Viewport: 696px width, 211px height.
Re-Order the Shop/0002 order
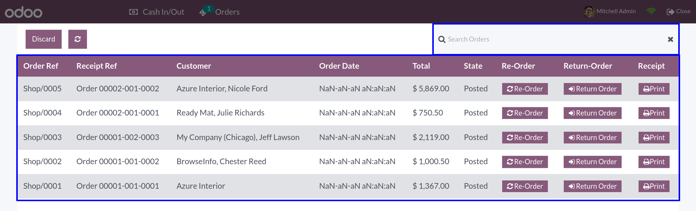tap(525, 162)
